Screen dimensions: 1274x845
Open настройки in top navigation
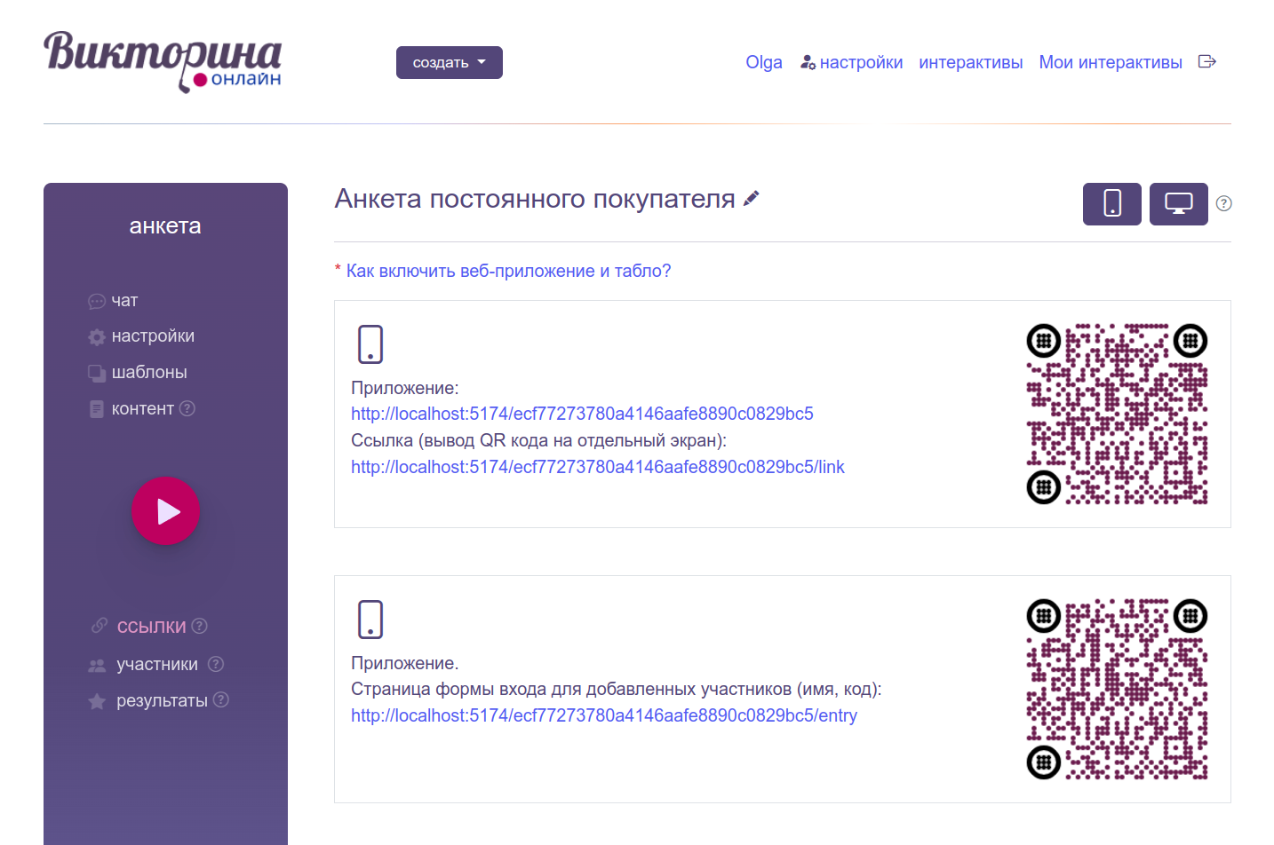[861, 62]
